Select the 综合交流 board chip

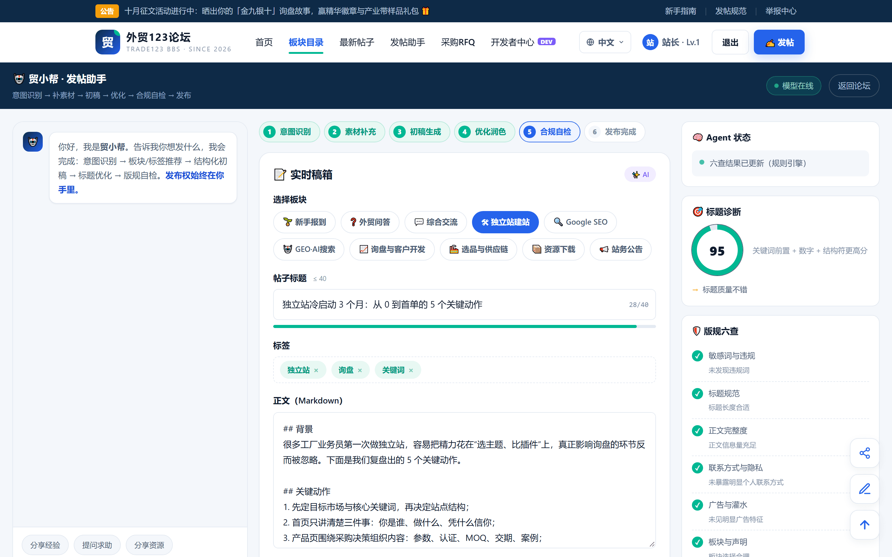click(x=436, y=222)
